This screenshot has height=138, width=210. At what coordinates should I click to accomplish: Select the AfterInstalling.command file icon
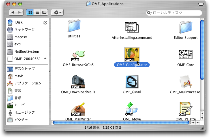pyautogui.click(x=132, y=27)
